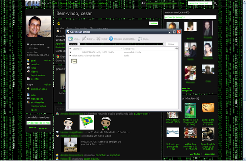Click Sair logout link in top bar
The width and height of the screenshot is (246, 161).
click(x=182, y=3)
